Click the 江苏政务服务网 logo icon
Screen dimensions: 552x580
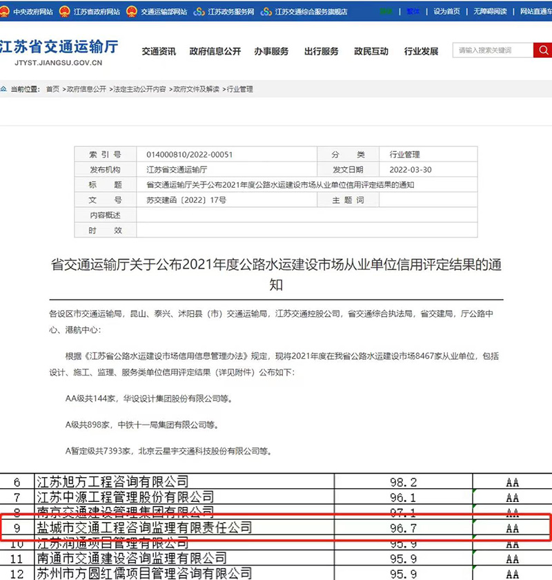[199, 12]
